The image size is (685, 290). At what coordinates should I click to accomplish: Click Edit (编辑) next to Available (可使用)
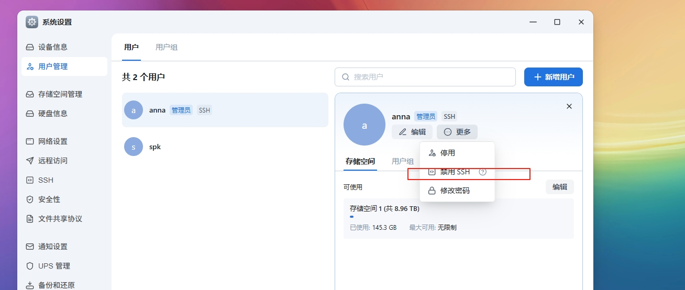tap(560, 187)
